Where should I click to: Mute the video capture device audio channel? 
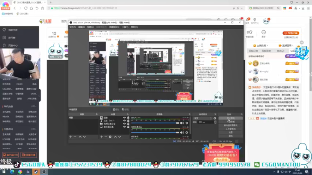coord(182,132)
